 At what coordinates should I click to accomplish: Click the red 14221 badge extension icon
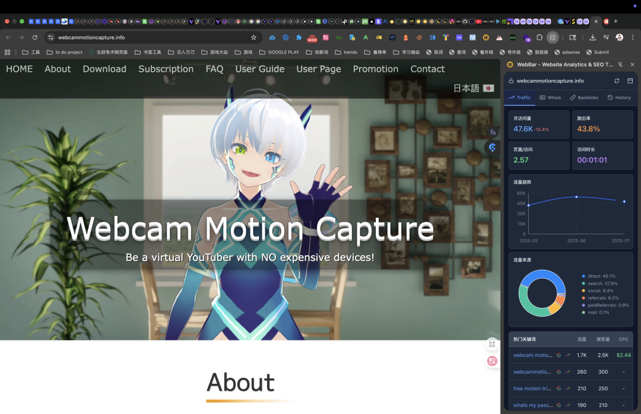coord(312,38)
